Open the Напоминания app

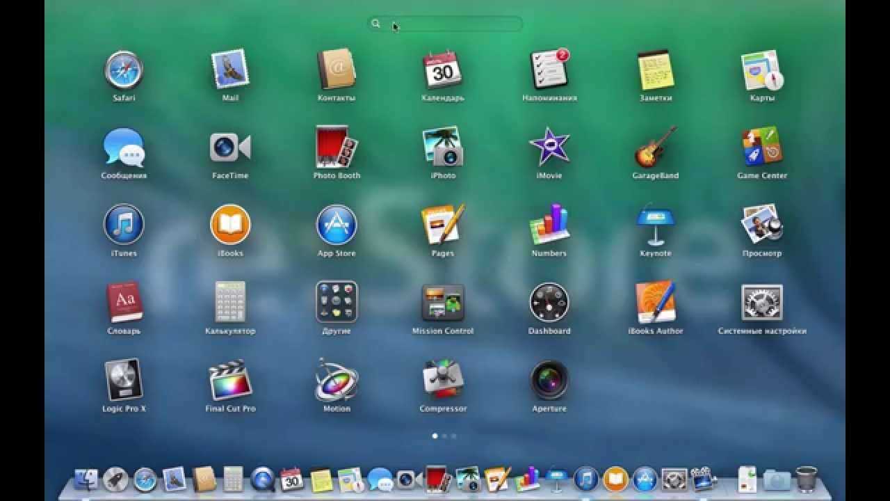[549, 69]
